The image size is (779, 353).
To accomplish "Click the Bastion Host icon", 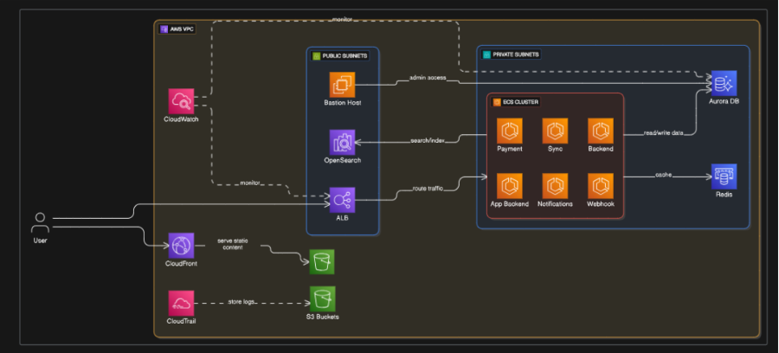I will 342,85.
